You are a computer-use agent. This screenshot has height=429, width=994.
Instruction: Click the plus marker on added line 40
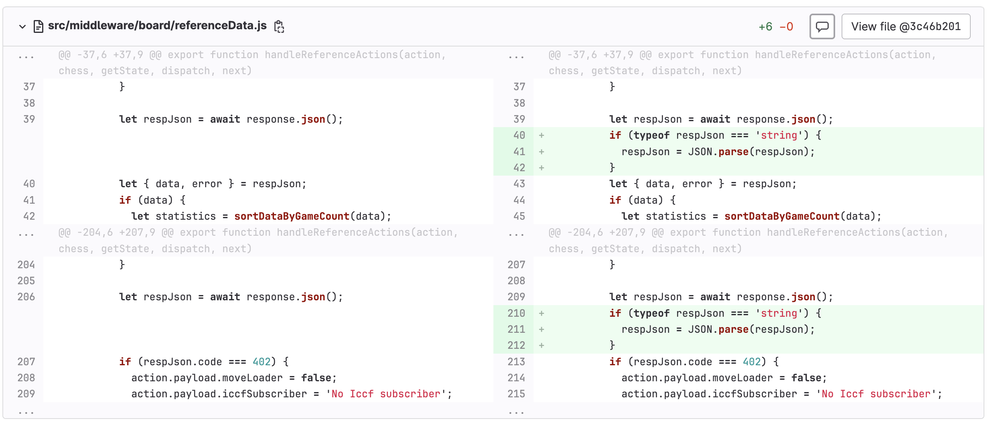click(541, 136)
